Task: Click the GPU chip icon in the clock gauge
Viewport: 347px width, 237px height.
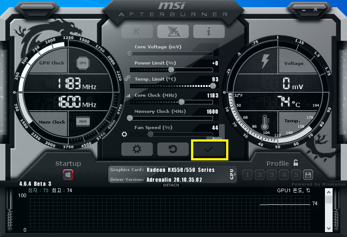Action: 83,63
